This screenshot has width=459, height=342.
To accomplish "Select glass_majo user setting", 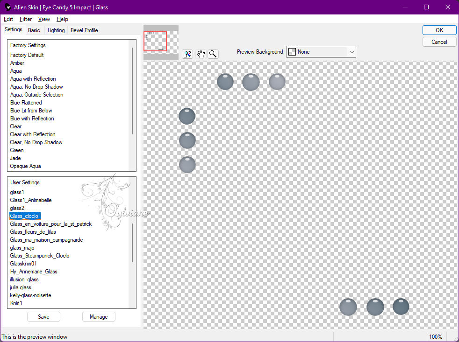I will (x=22, y=248).
